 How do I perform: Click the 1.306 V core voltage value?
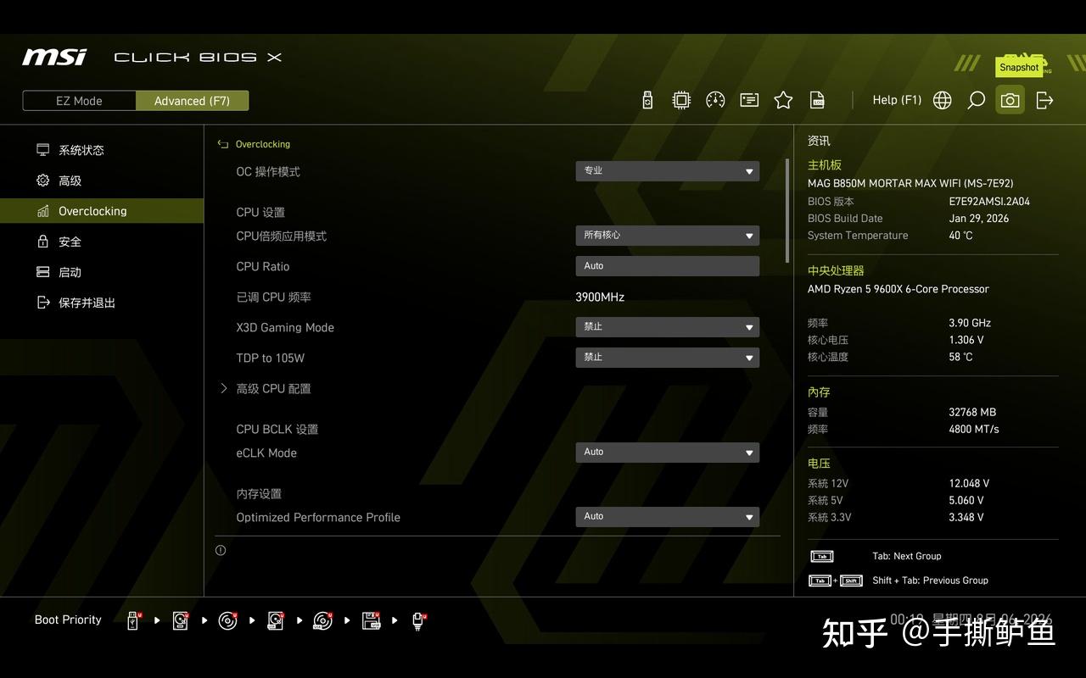point(966,340)
